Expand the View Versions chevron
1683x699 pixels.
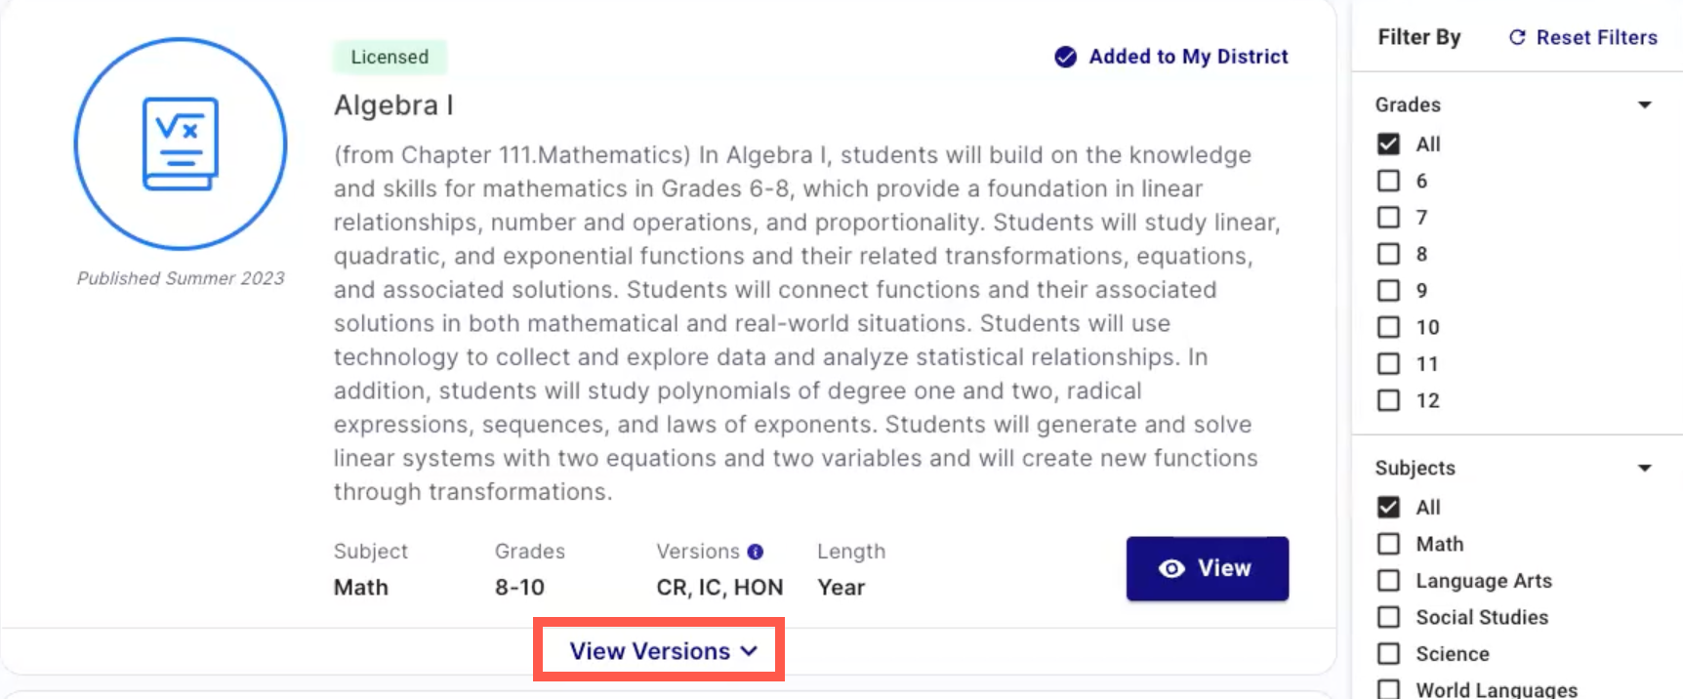coord(749,651)
